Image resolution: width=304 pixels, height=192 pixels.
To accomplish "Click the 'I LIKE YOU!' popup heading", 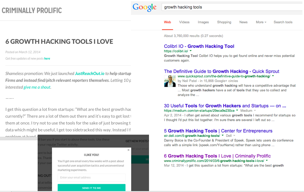I will click(91, 155).
